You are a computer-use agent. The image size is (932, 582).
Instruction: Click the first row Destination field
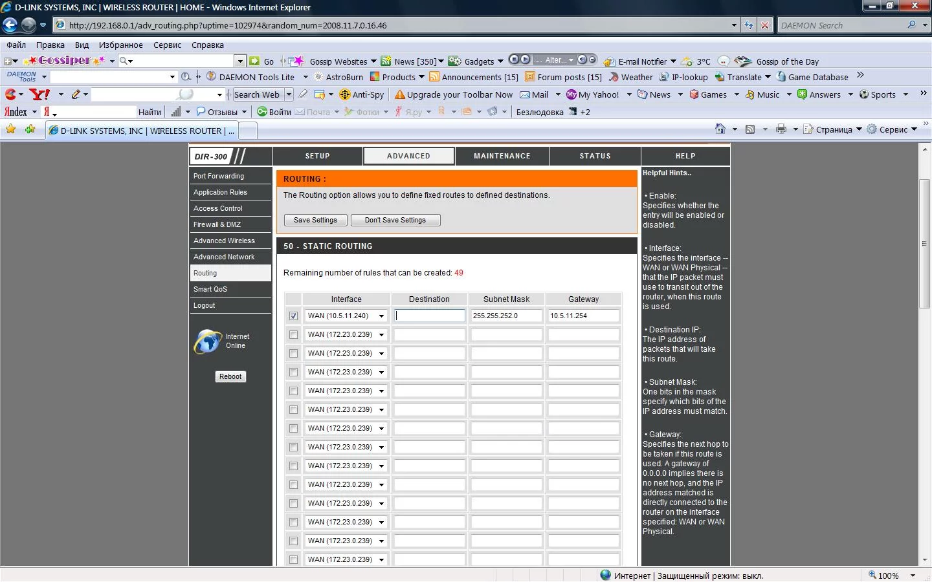[x=430, y=316]
